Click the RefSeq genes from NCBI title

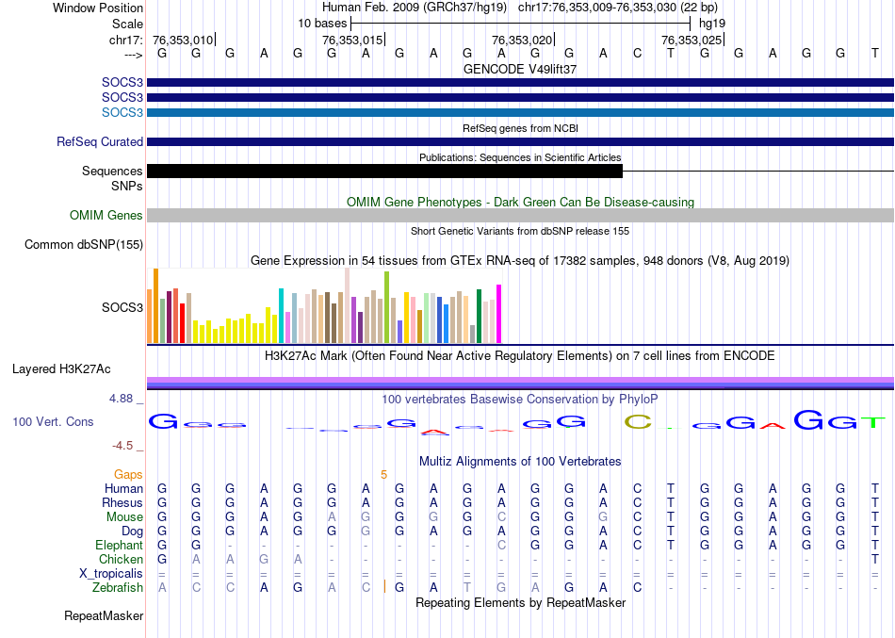(x=521, y=128)
